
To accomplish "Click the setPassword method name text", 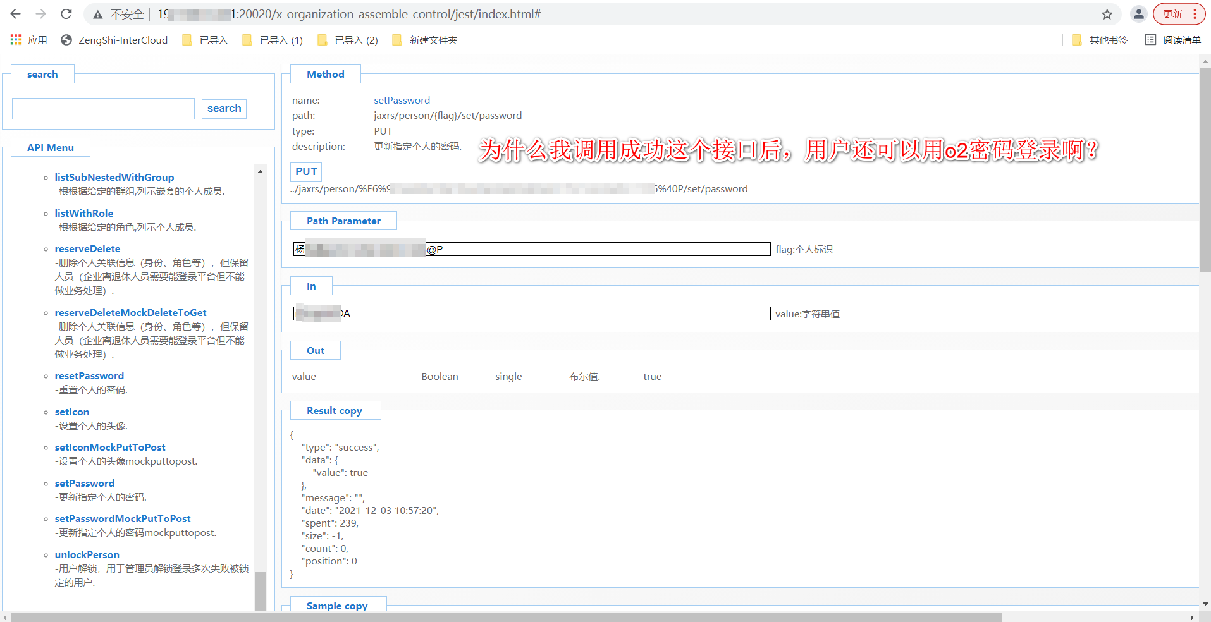I will (402, 101).
